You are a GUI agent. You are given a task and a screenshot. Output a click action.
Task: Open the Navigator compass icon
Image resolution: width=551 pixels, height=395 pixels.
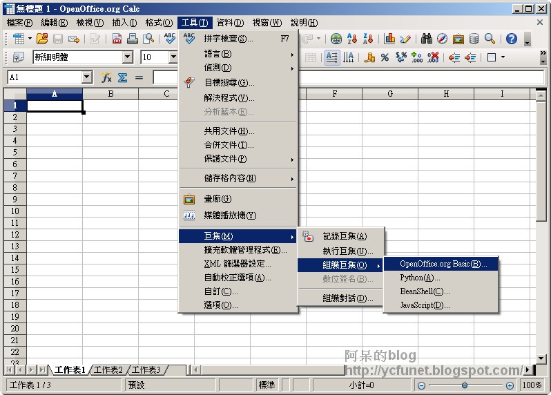click(x=443, y=39)
